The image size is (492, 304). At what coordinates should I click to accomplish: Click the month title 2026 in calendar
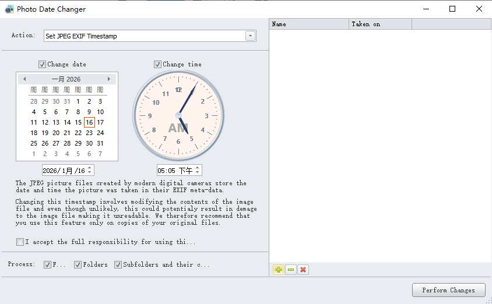pyautogui.click(x=66, y=79)
